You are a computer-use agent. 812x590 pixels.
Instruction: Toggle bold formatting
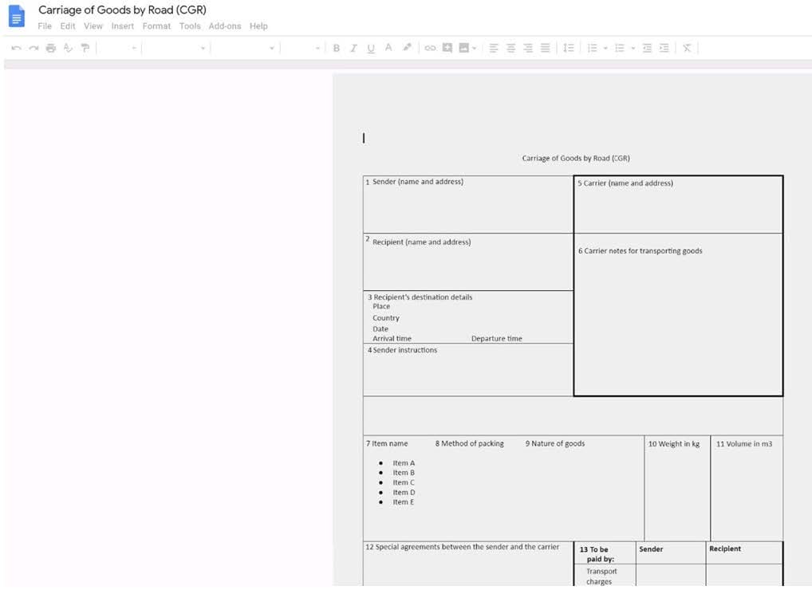coord(337,49)
